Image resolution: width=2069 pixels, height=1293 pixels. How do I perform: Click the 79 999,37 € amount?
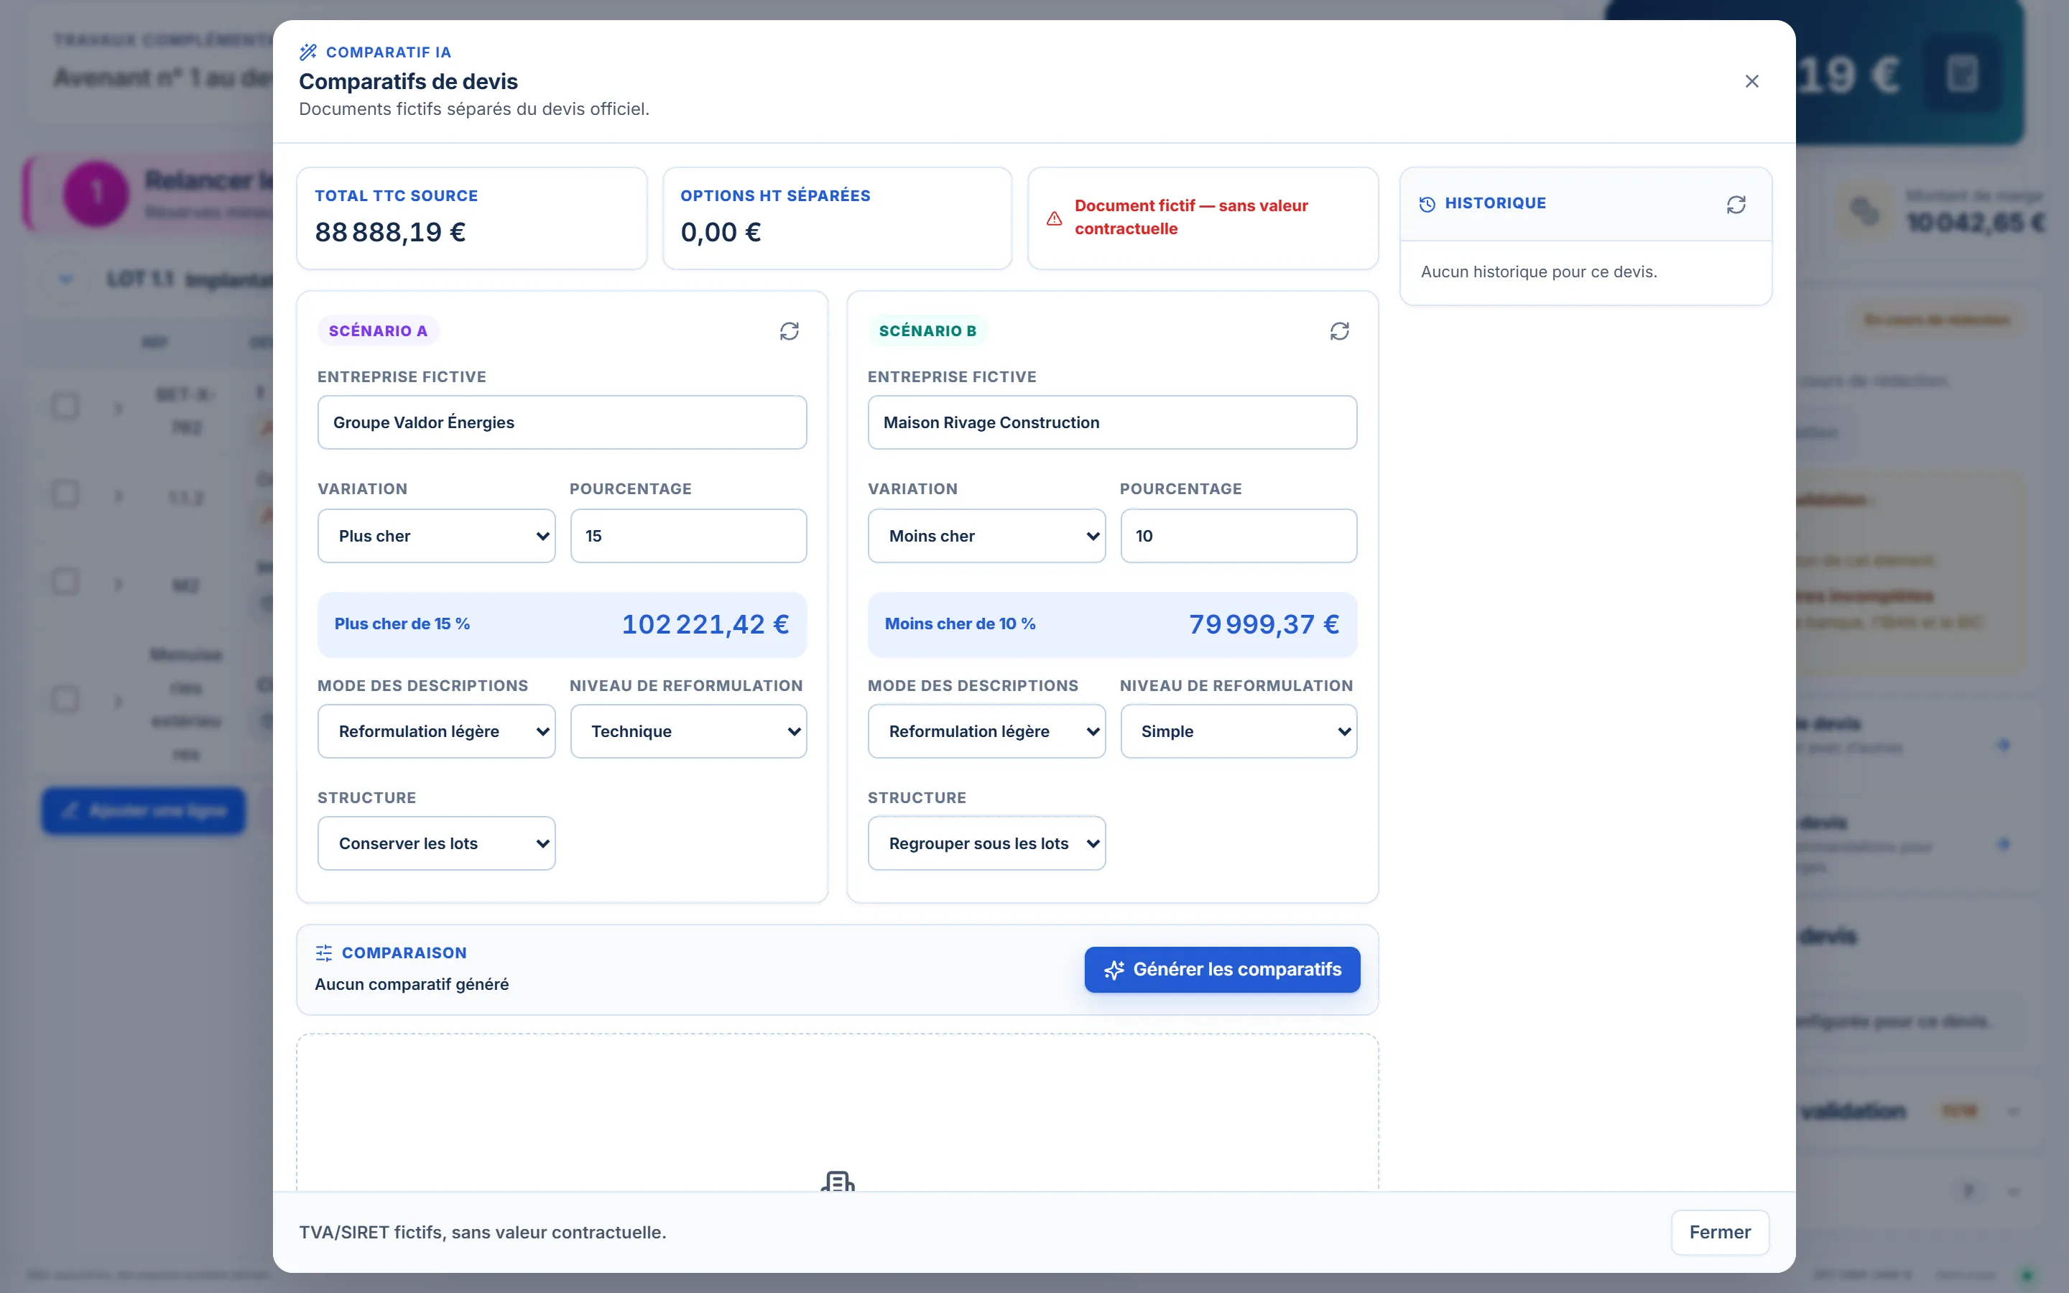click(x=1264, y=624)
